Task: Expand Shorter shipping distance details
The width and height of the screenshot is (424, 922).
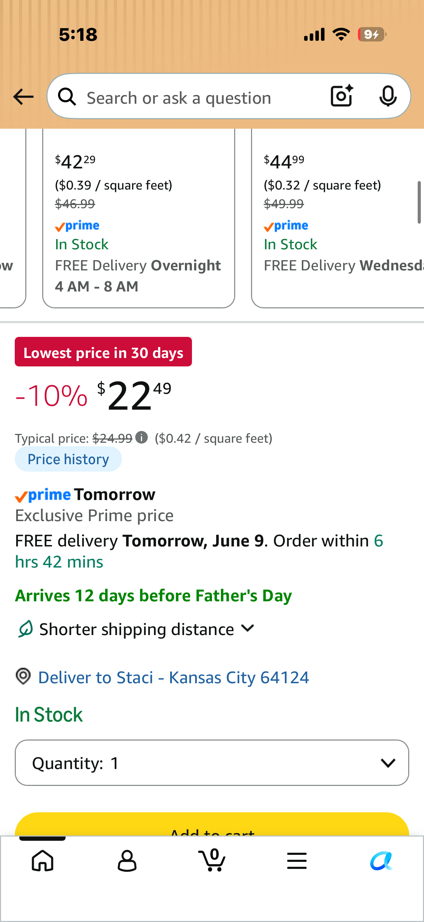Action: click(x=136, y=629)
